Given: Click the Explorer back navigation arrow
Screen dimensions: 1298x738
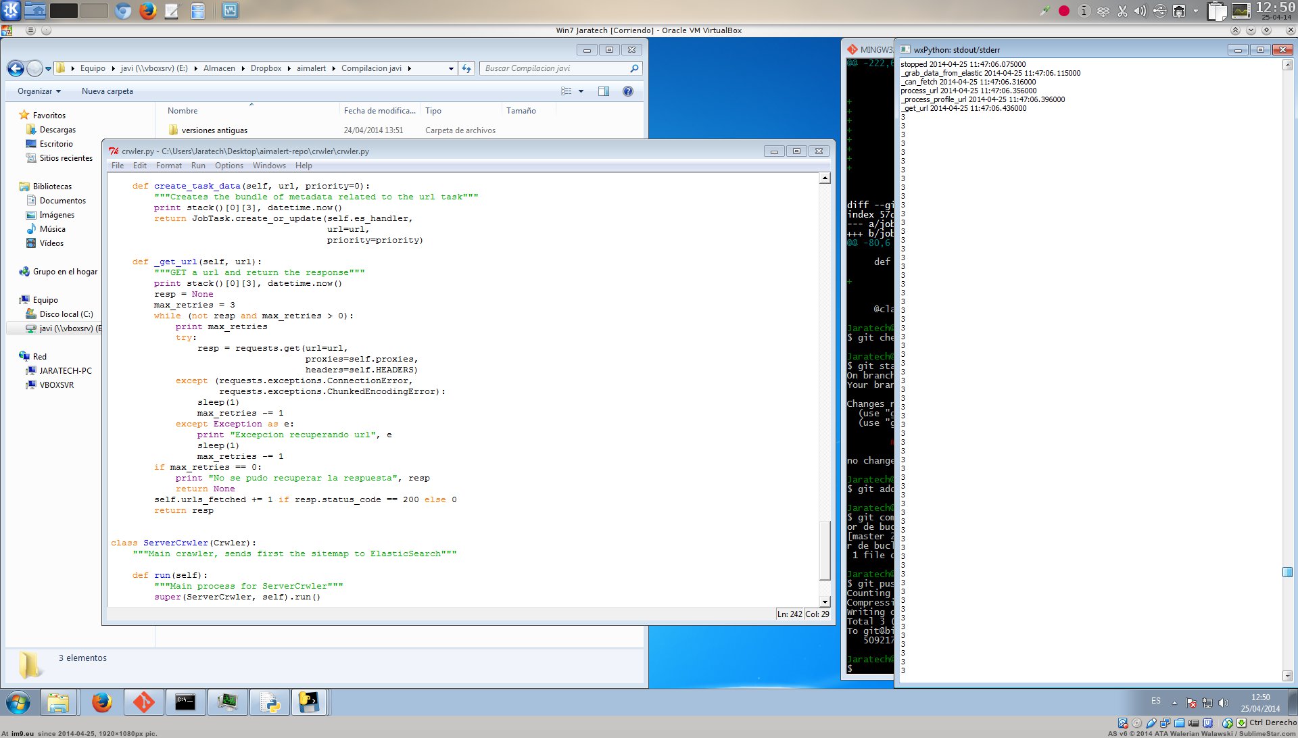Looking at the screenshot, I should tap(16, 68).
